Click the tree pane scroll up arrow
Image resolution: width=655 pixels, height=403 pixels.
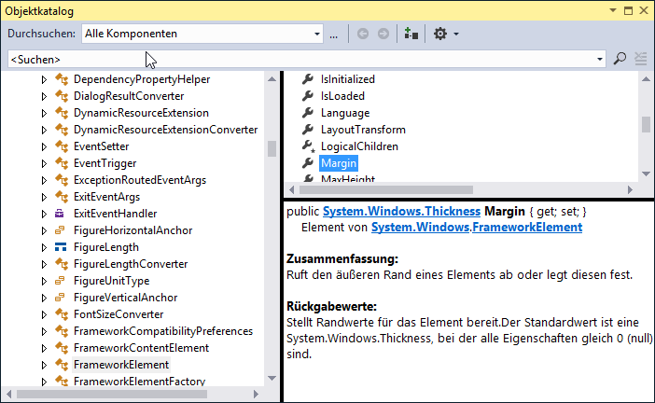click(x=272, y=79)
